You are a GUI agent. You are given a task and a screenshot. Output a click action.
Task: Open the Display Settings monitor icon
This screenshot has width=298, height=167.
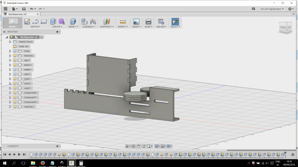pos(156,146)
